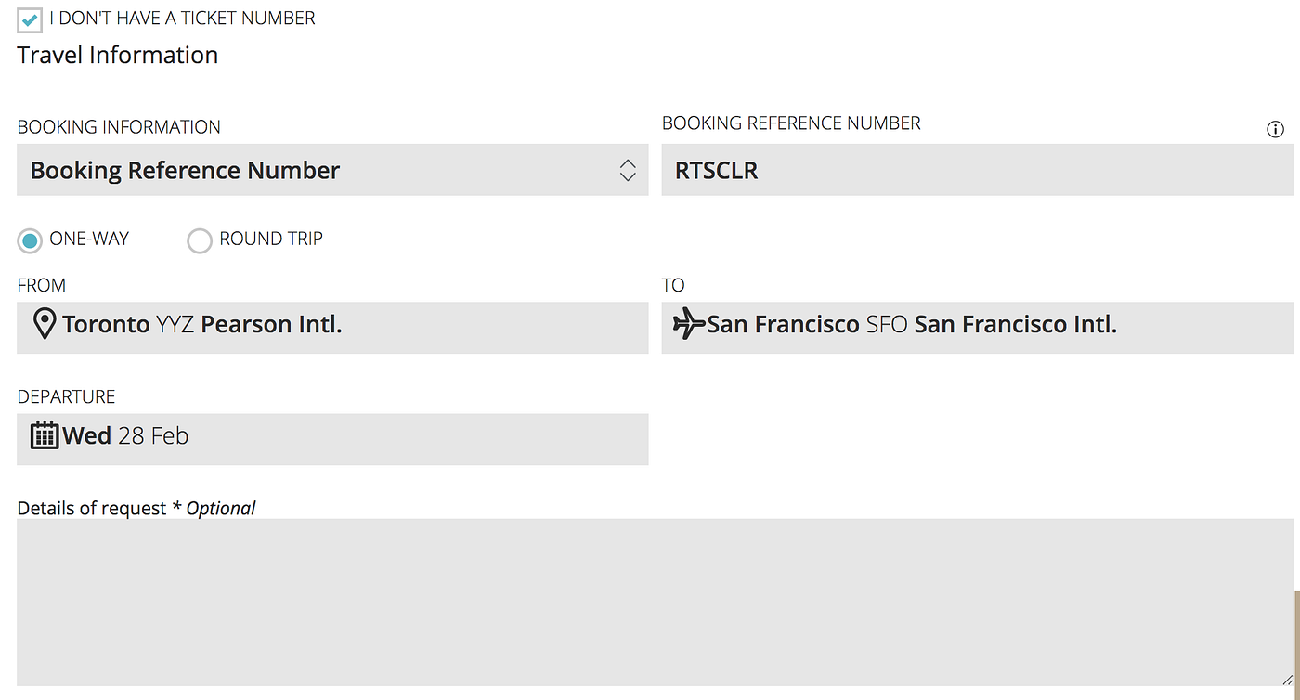Click the calendar icon in Departure field

(x=44, y=435)
